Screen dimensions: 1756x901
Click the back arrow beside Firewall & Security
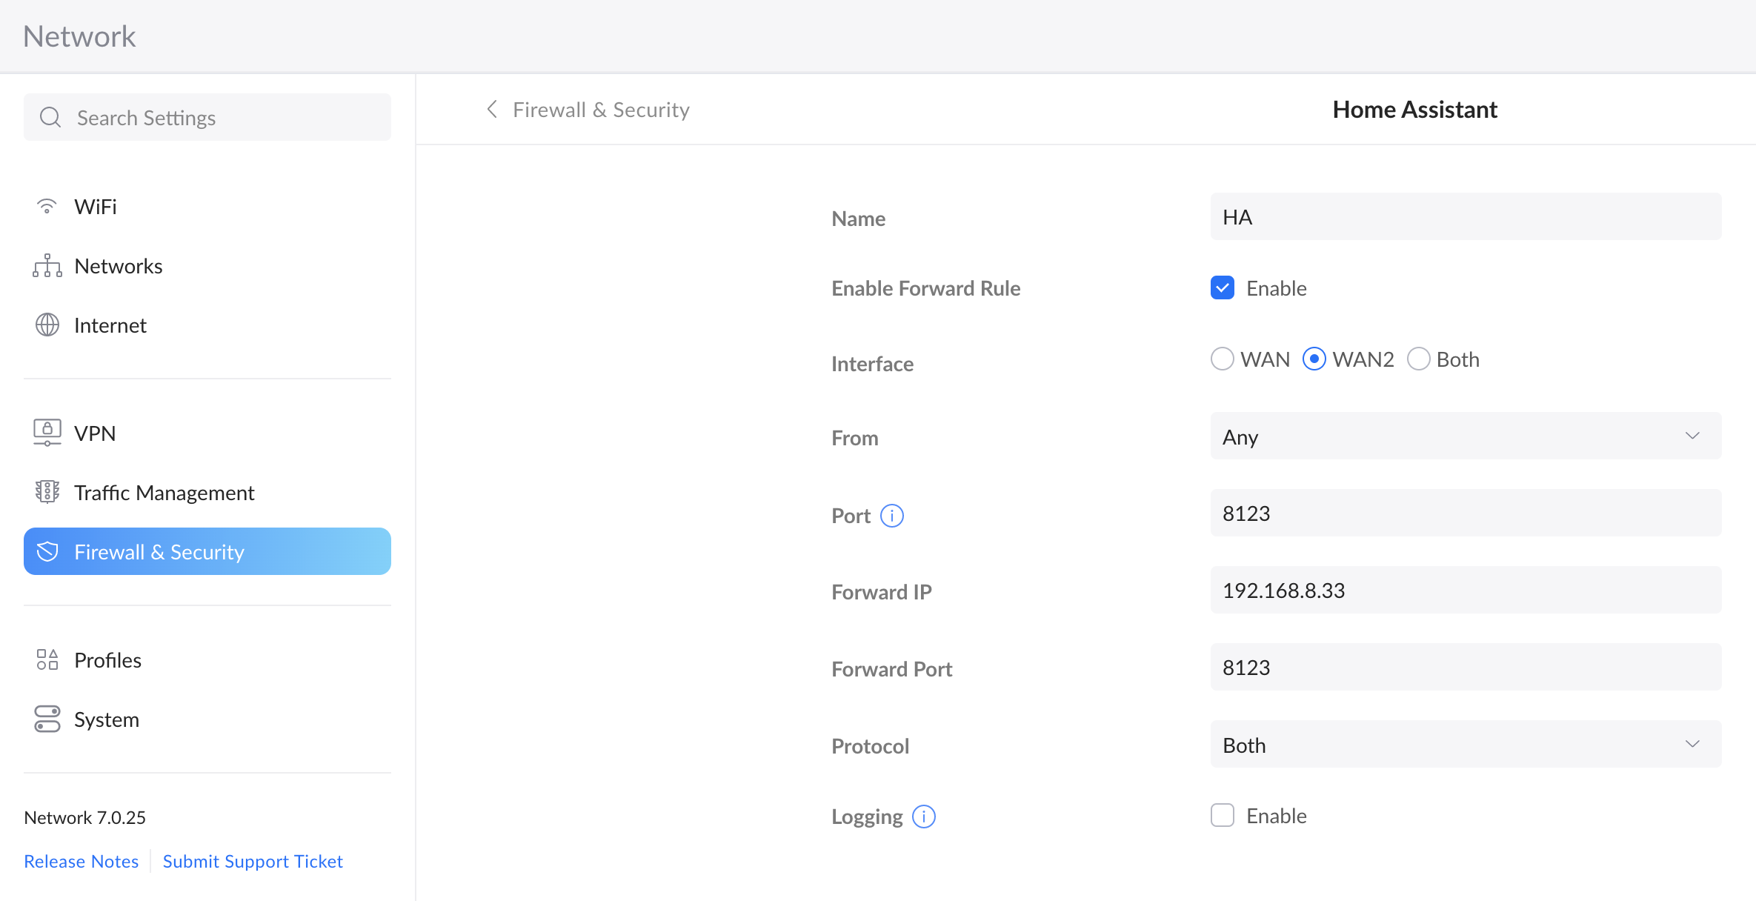pos(492,110)
